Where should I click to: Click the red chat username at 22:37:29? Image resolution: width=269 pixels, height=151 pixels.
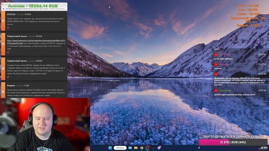224,65
